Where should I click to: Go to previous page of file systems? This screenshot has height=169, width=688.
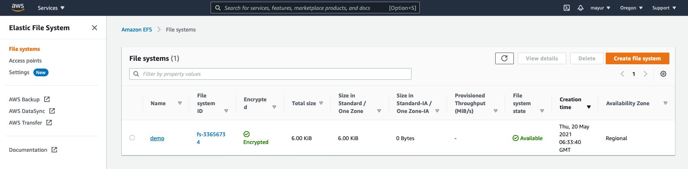pyautogui.click(x=623, y=74)
